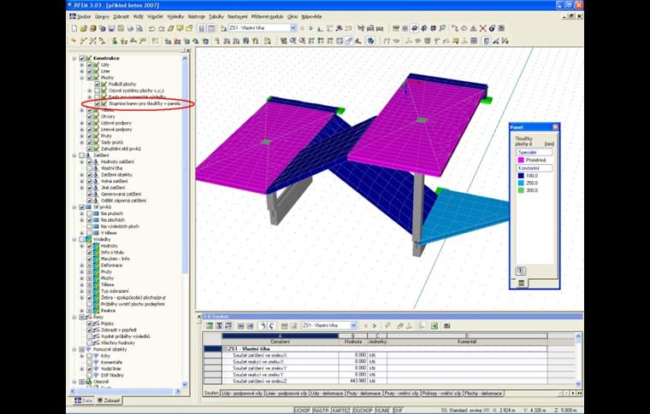The width and height of the screenshot is (650, 414).
Task: Collapse the Zatížení tree node
Action: coord(74,155)
